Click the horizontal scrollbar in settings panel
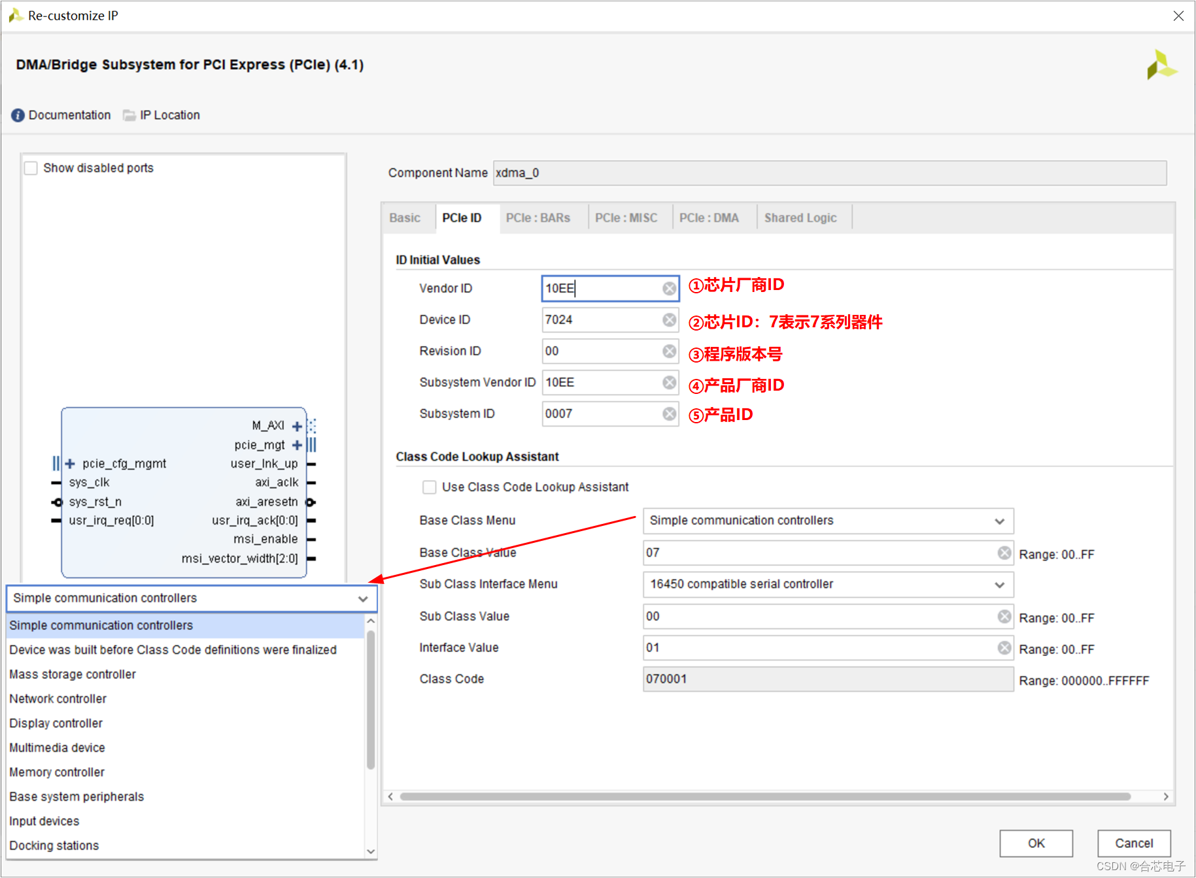This screenshot has height=878, width=1196. [765, 797]
